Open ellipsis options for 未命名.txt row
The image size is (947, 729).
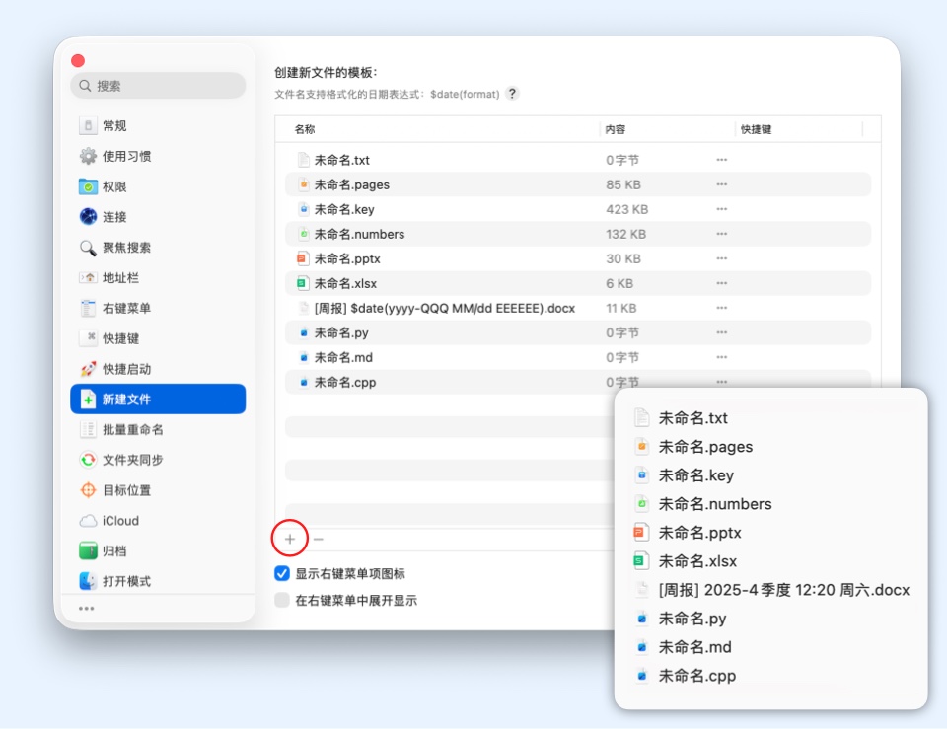(x=722, y=160)
